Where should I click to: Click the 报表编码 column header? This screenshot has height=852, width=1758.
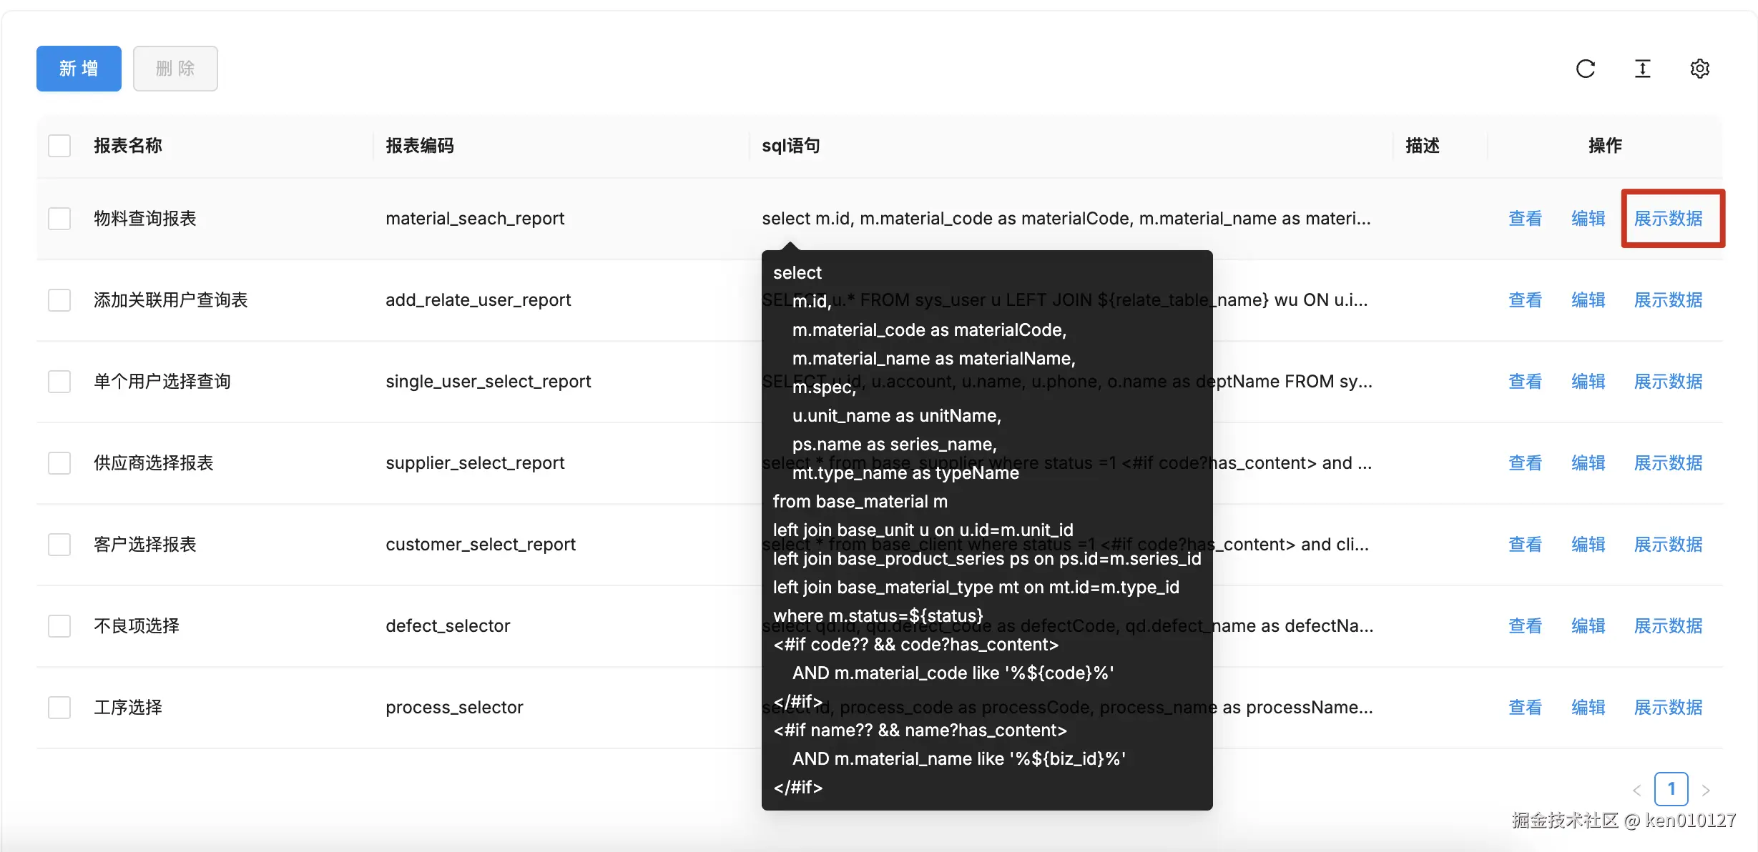pyautogui.click(x=420, y=146)
